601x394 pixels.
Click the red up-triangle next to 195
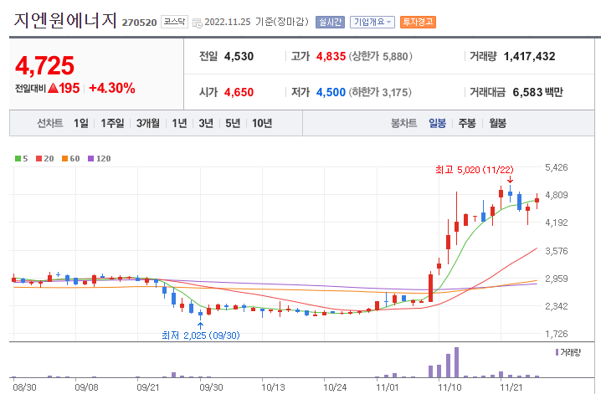tap(54, 89)
